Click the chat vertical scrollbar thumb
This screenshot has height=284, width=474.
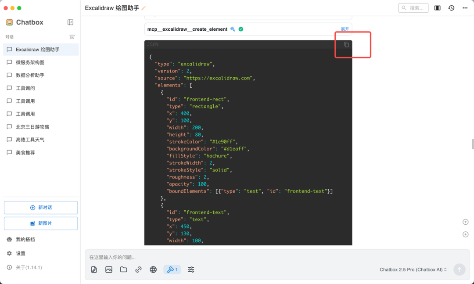tap(472, 144)
